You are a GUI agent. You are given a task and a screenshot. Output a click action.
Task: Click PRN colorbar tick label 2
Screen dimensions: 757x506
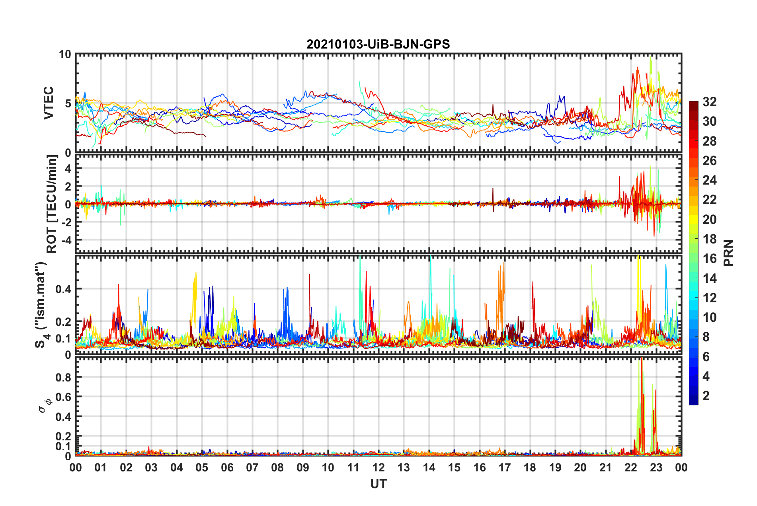[x=706, y=396]
